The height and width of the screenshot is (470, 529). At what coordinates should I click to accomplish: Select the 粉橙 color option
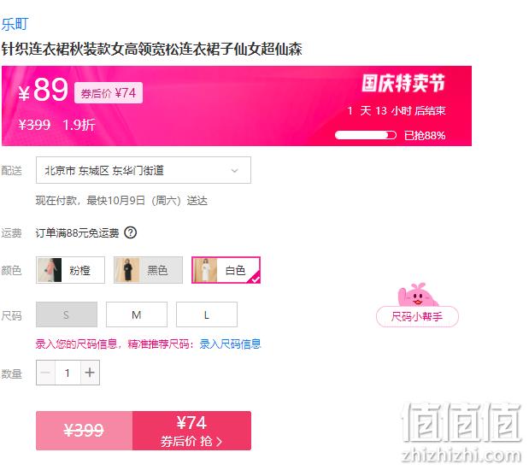tap(71, 270)
